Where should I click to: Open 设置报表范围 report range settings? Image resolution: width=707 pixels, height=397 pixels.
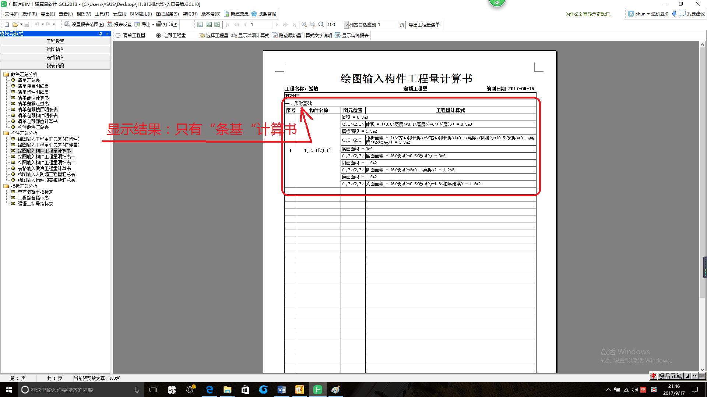pos(84,25)
